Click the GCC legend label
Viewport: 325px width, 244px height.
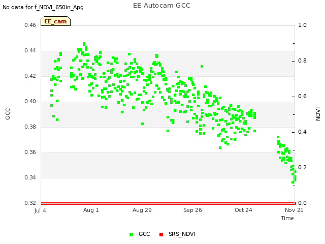(144, 234)
